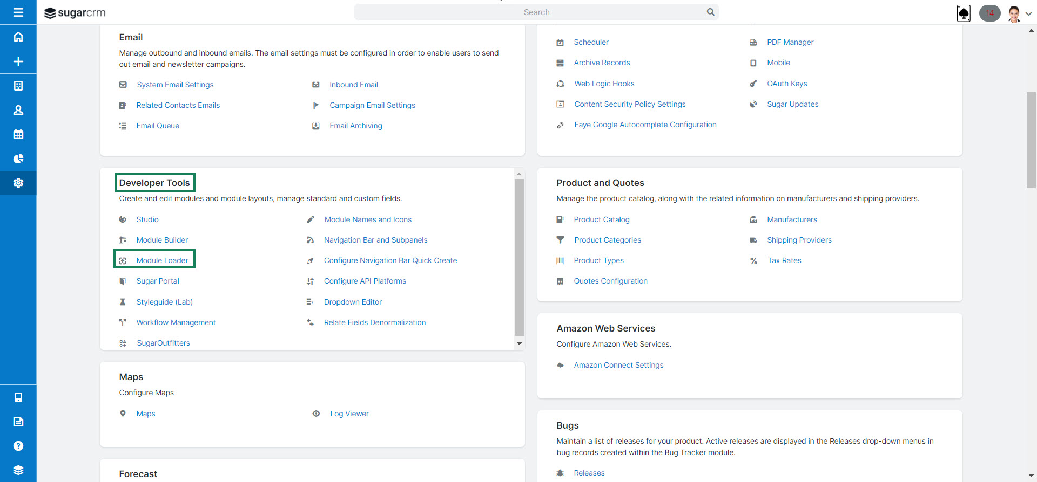Open Module Loader link

[x=162, y=260]
